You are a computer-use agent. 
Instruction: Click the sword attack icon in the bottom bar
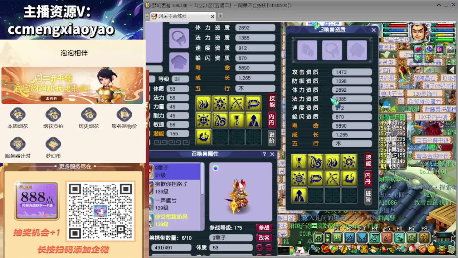(x=316, y=249)
